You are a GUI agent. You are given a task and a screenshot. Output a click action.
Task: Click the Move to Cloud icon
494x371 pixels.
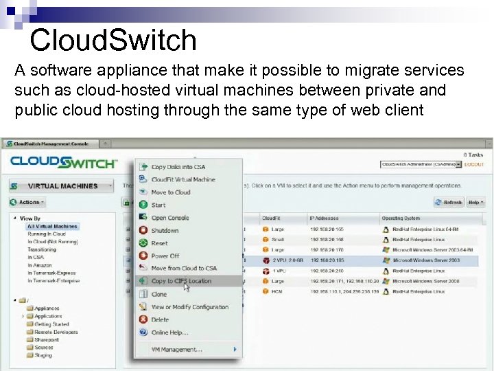143,192
